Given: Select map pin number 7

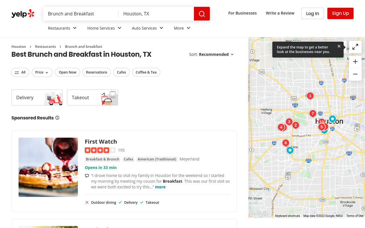Looking at the screenshot, I should pos(313,113).
